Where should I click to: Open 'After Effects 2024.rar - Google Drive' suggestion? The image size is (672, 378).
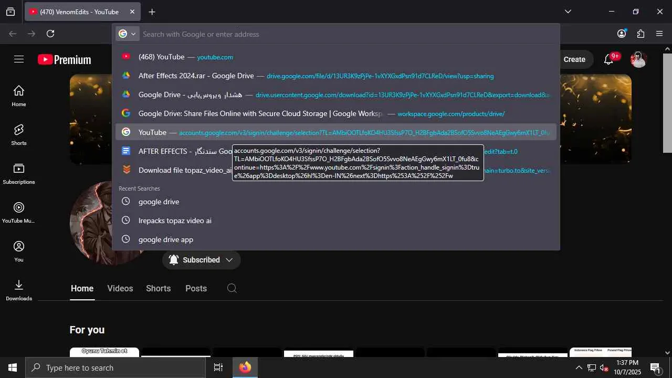[336, 76]
